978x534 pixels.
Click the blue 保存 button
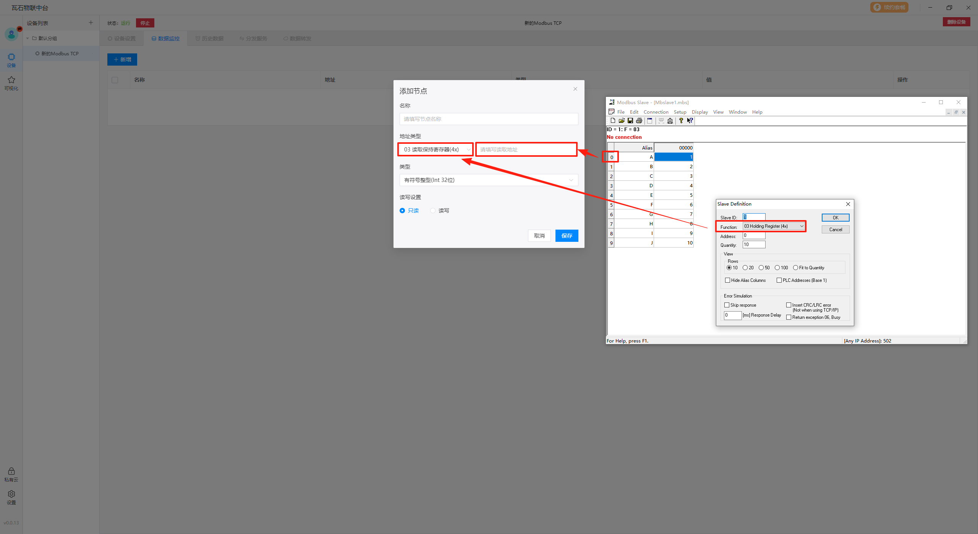[567, 236]
